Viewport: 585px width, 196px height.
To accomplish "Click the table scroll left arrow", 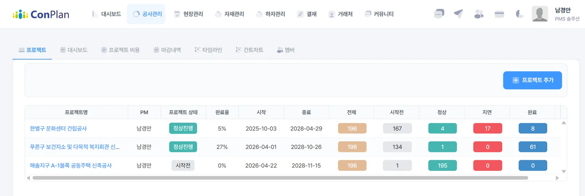I will pos(28,178).
